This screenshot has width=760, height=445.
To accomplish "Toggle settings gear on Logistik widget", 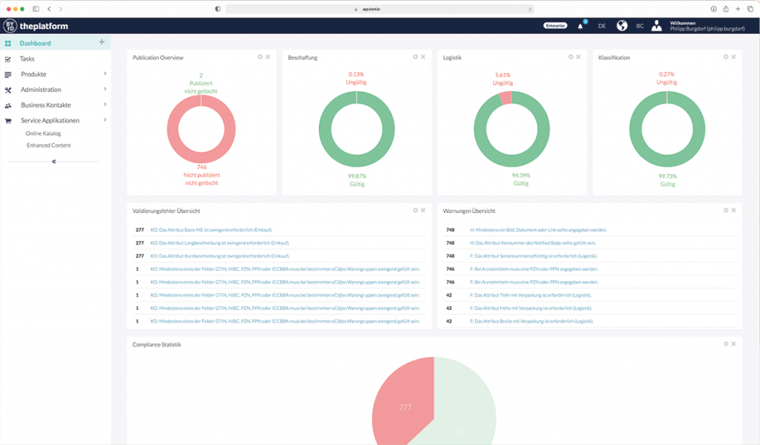I will [x=569, y=55].
